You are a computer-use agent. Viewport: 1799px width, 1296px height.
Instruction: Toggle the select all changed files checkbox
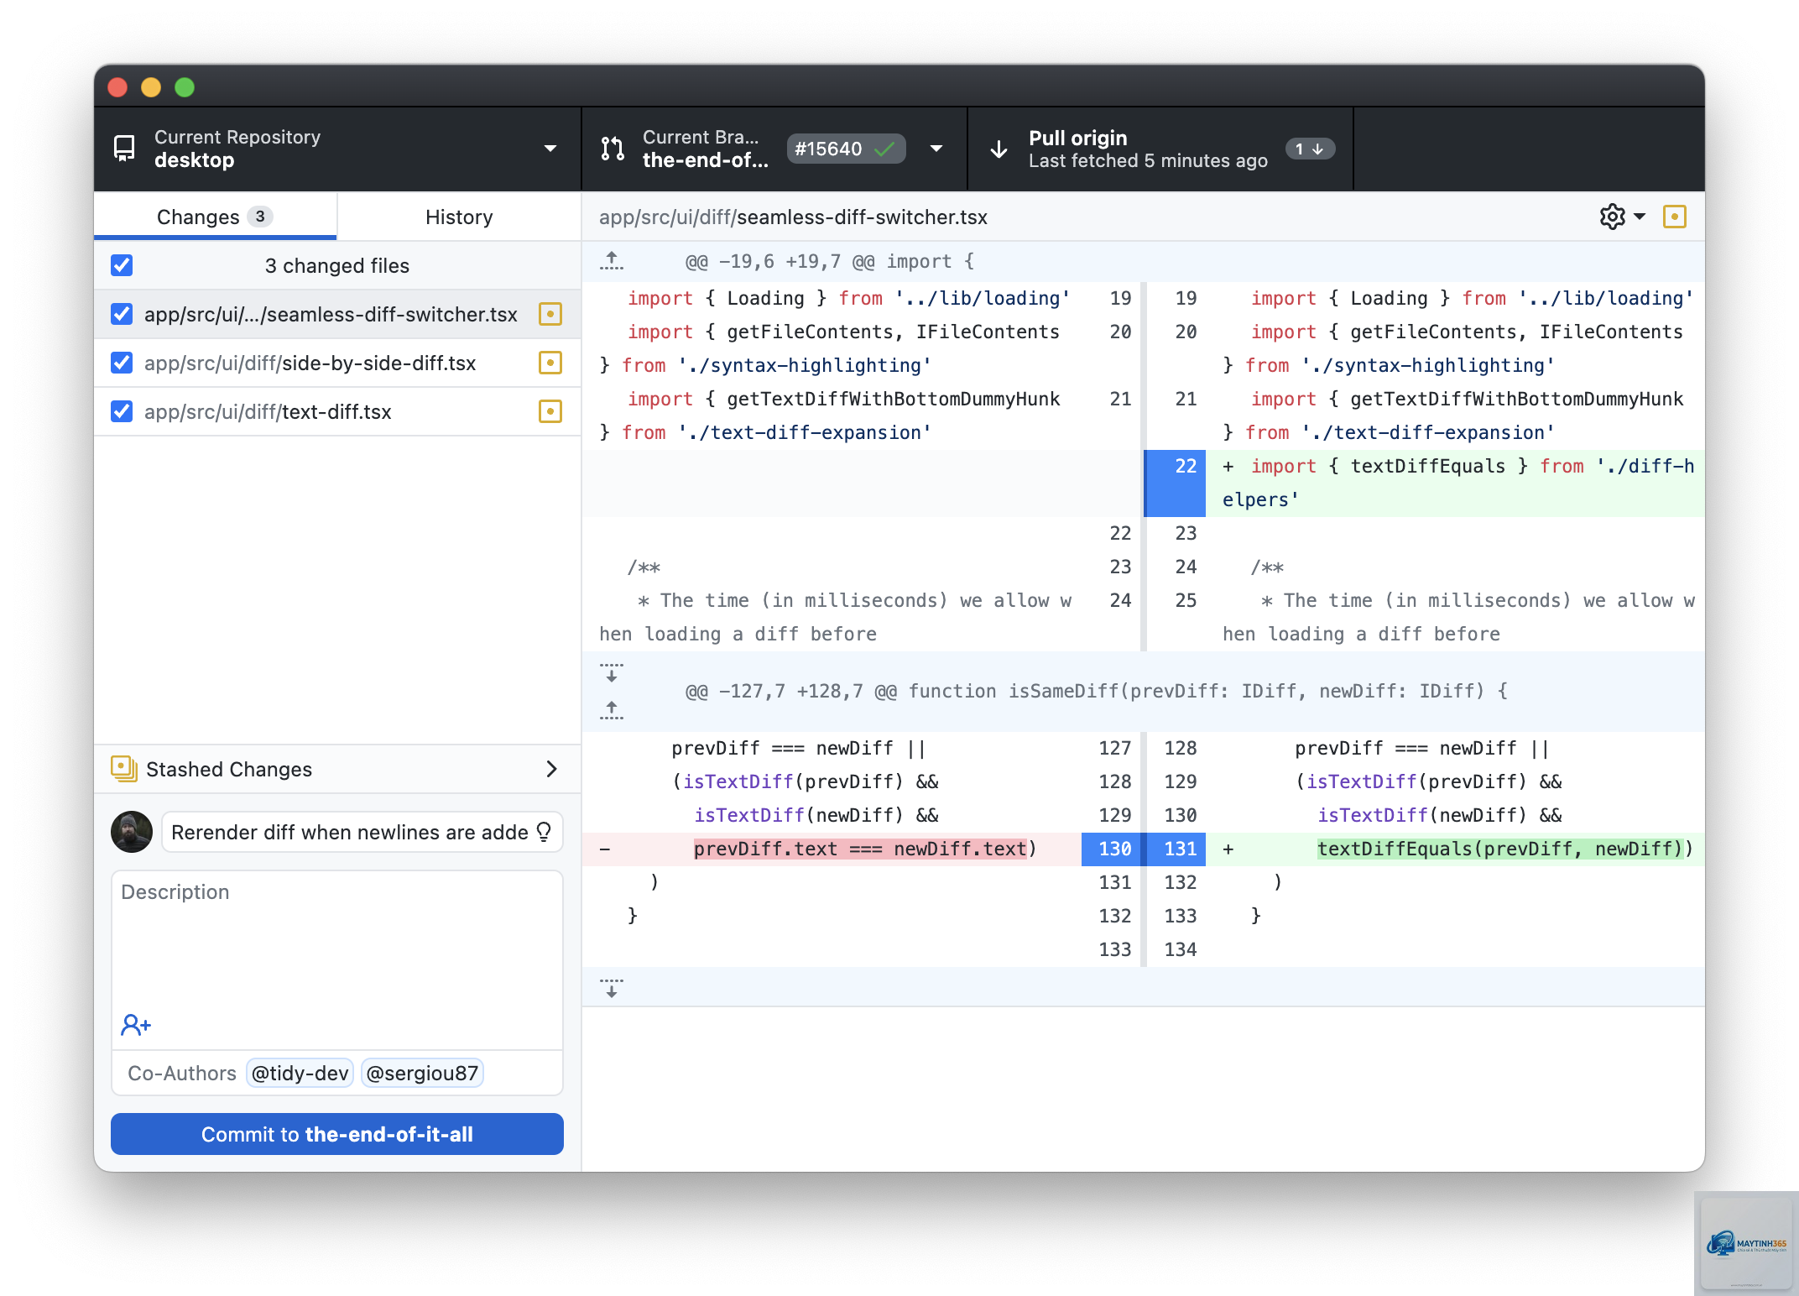pyautogui.click(x=122, y=265)
